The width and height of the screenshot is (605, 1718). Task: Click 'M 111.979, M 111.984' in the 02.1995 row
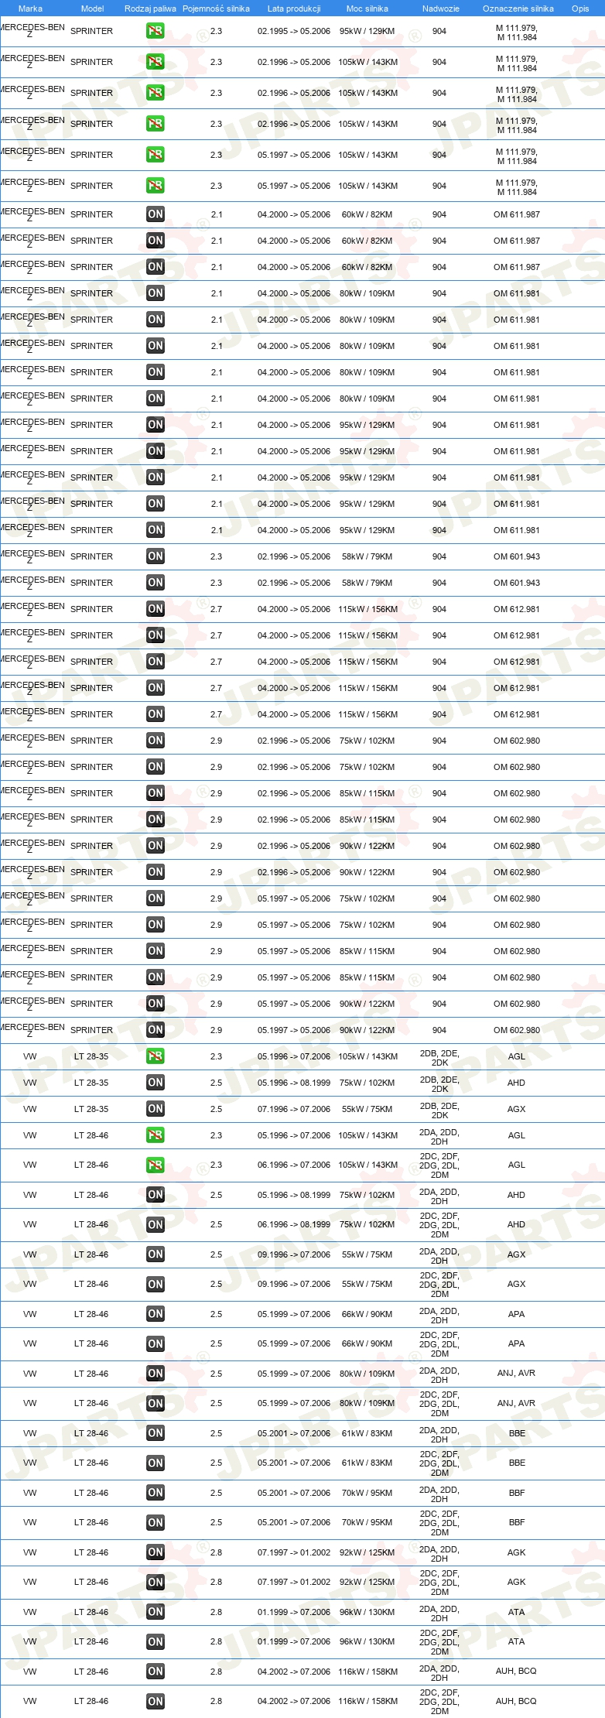coord(517,32)
